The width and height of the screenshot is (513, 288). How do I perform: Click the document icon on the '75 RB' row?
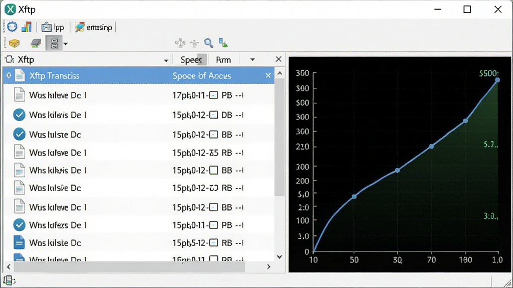[20, 152]
